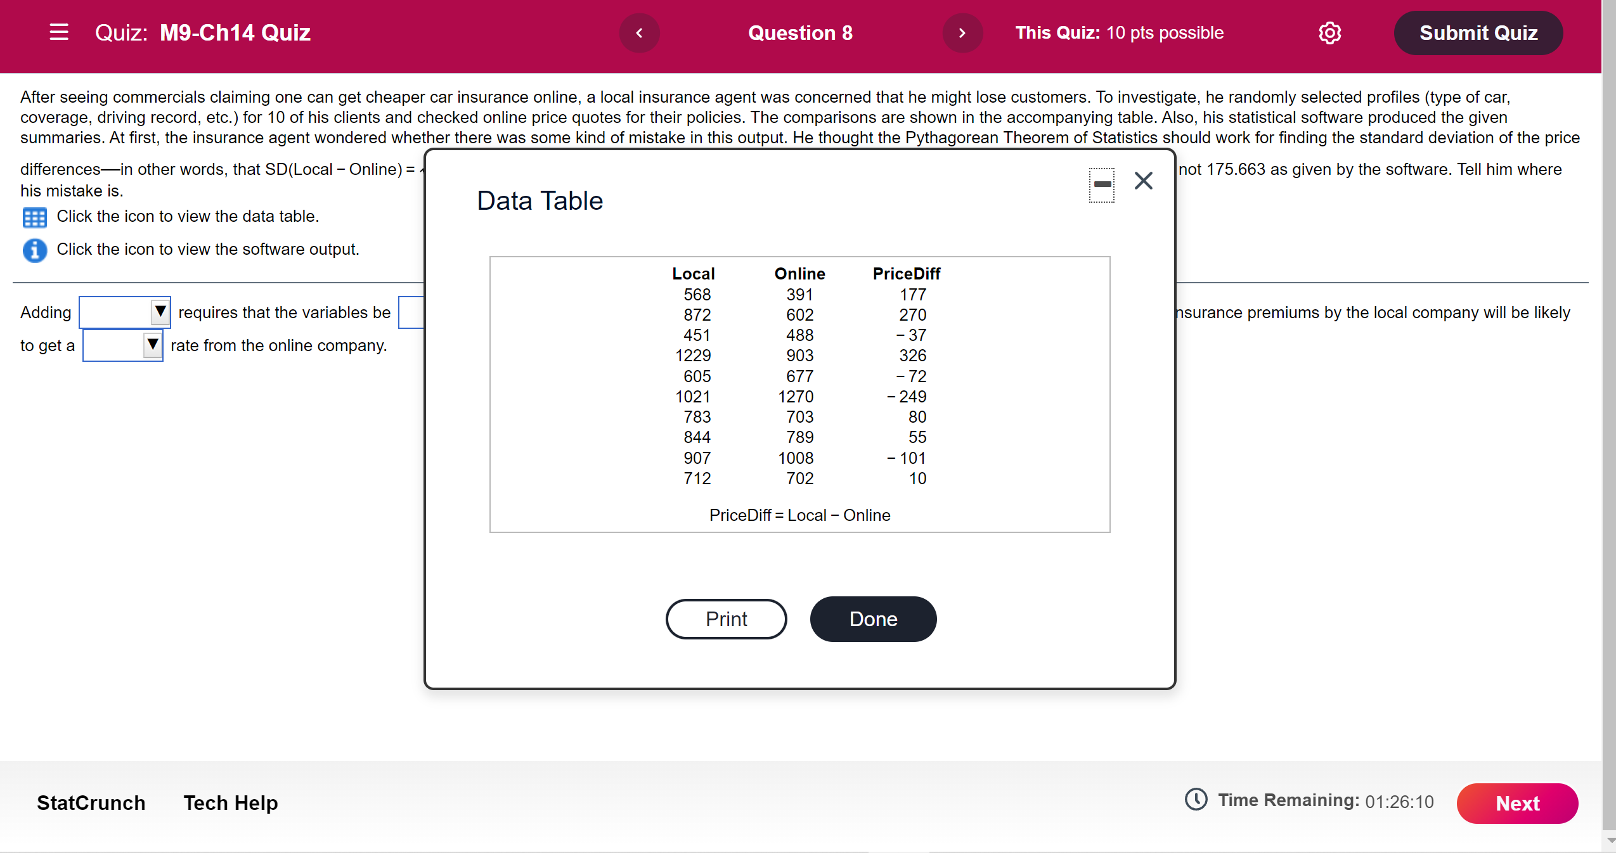Open the first dropdown for Adding variable

pos(120,311)
